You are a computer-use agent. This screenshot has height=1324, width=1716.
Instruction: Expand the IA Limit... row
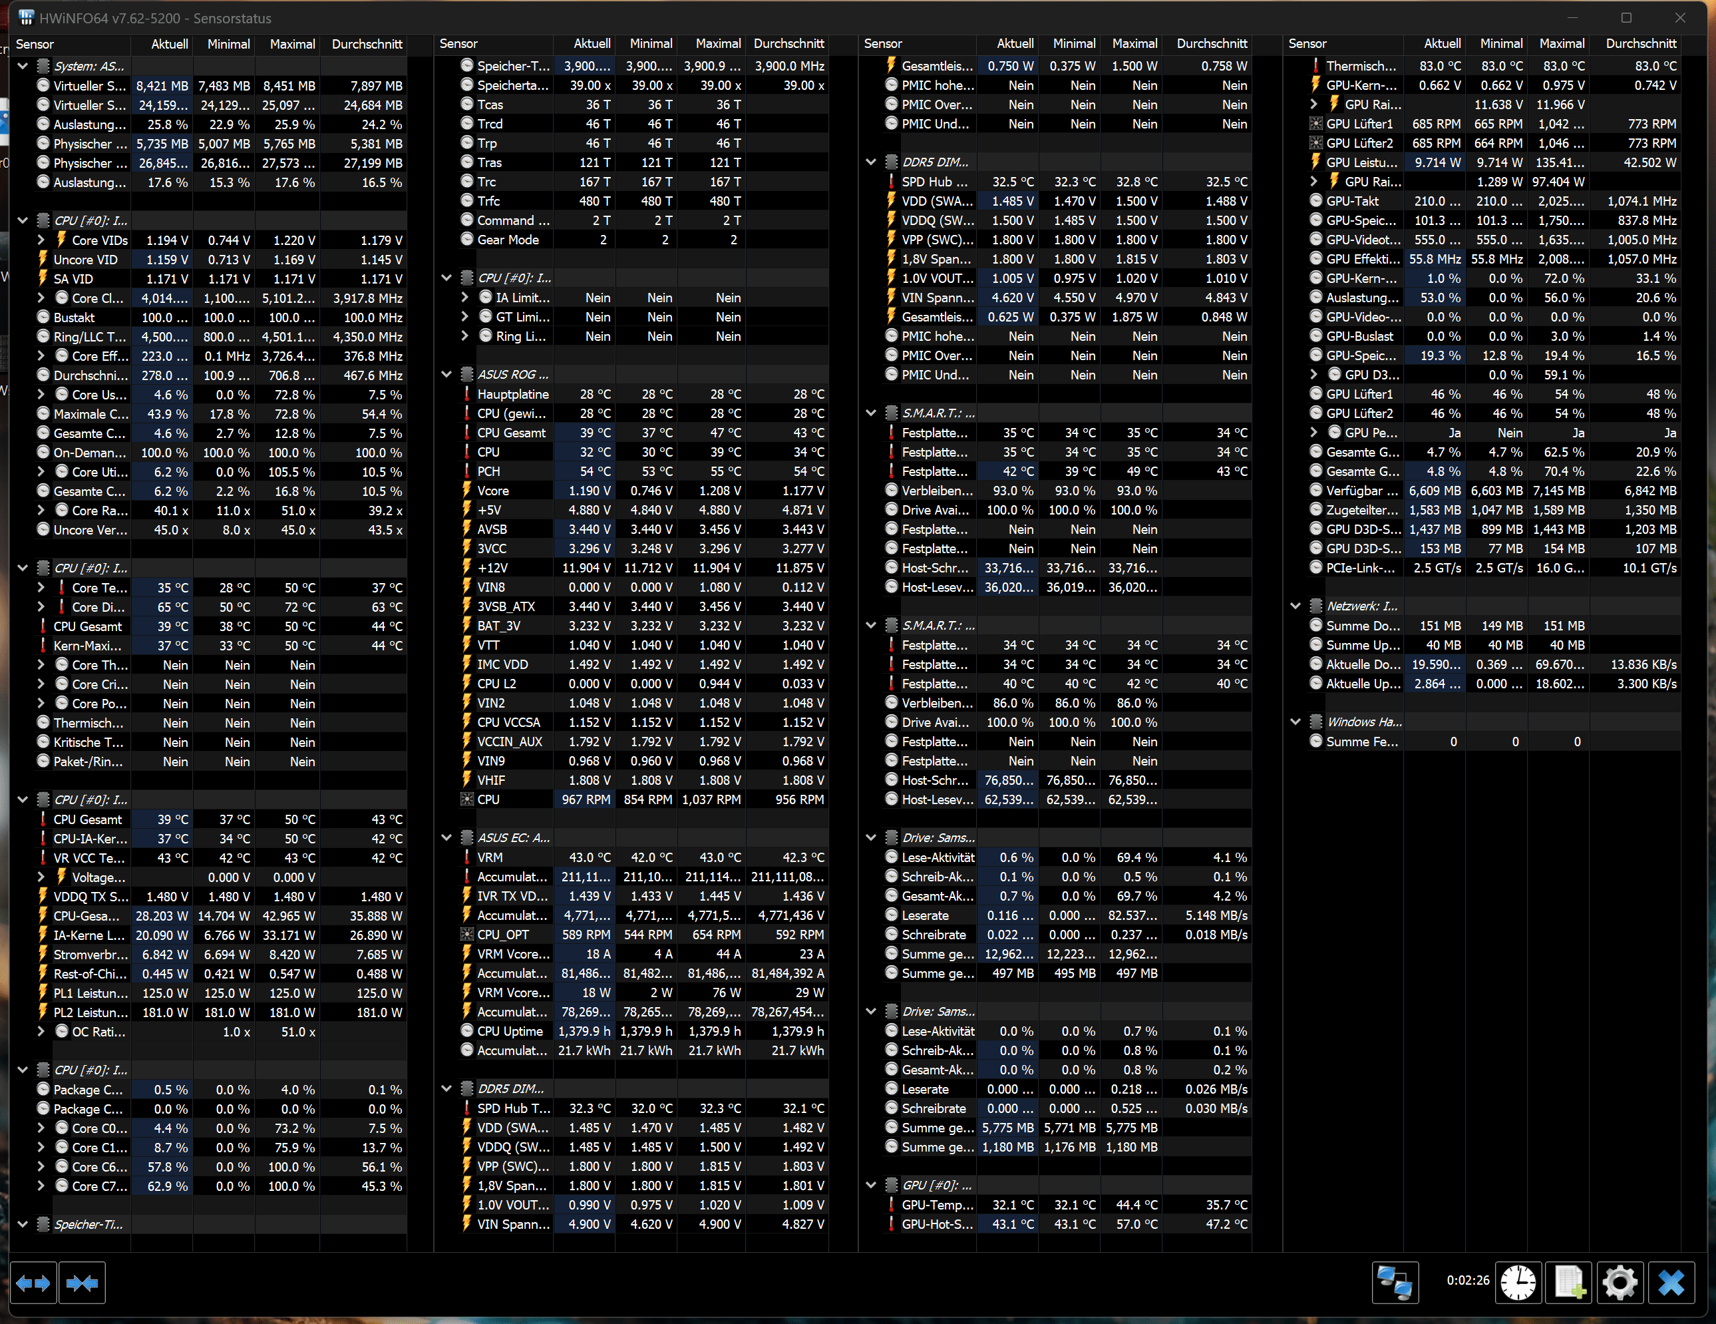click(x=464, y=297)
